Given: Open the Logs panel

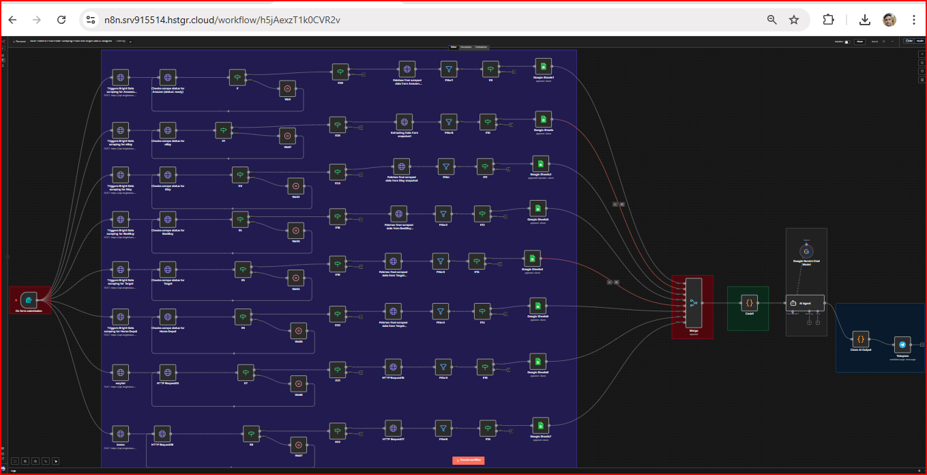Looking at the screenshot, I should pos(14,471).
